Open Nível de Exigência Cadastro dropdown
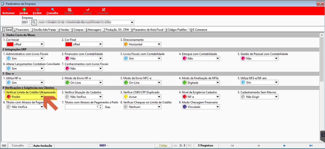Screen dimensions: 325x149 (x=218, y=97)
